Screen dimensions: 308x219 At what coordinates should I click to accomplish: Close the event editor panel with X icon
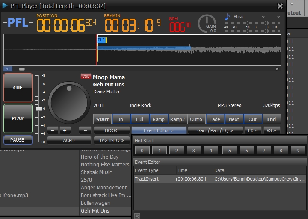coord(137,216)
